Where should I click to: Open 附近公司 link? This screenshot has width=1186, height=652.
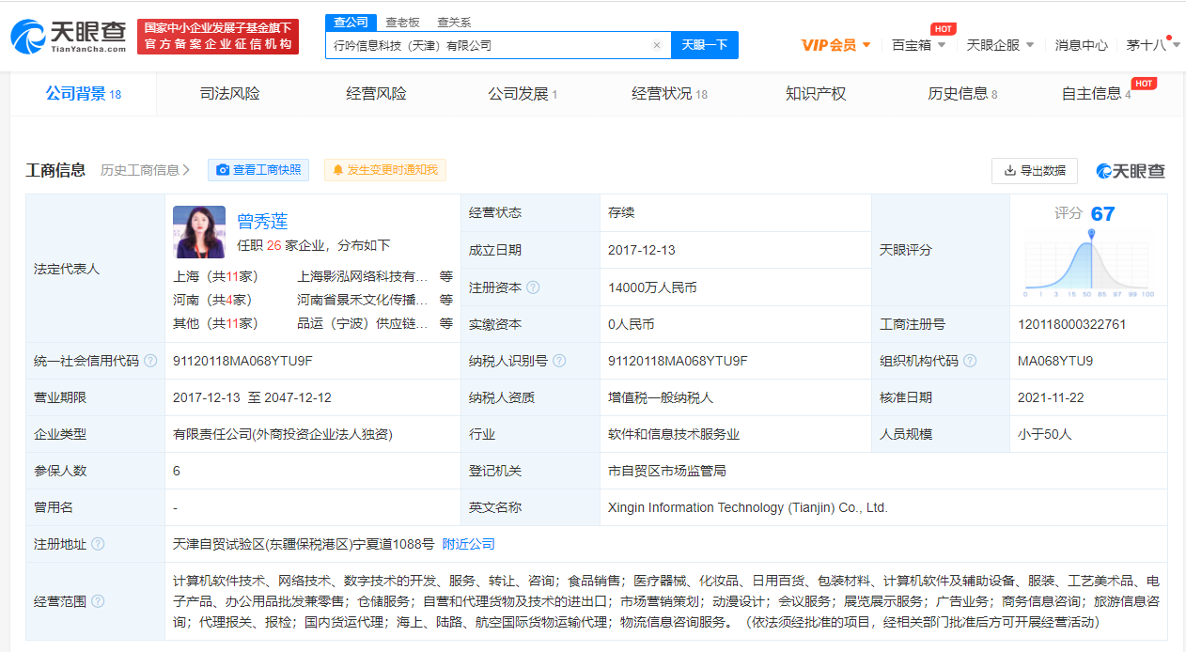(x=468, y=544)
